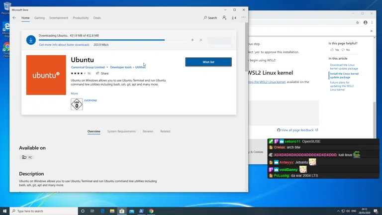Open Task View on the taskbar

pos(93,211)
